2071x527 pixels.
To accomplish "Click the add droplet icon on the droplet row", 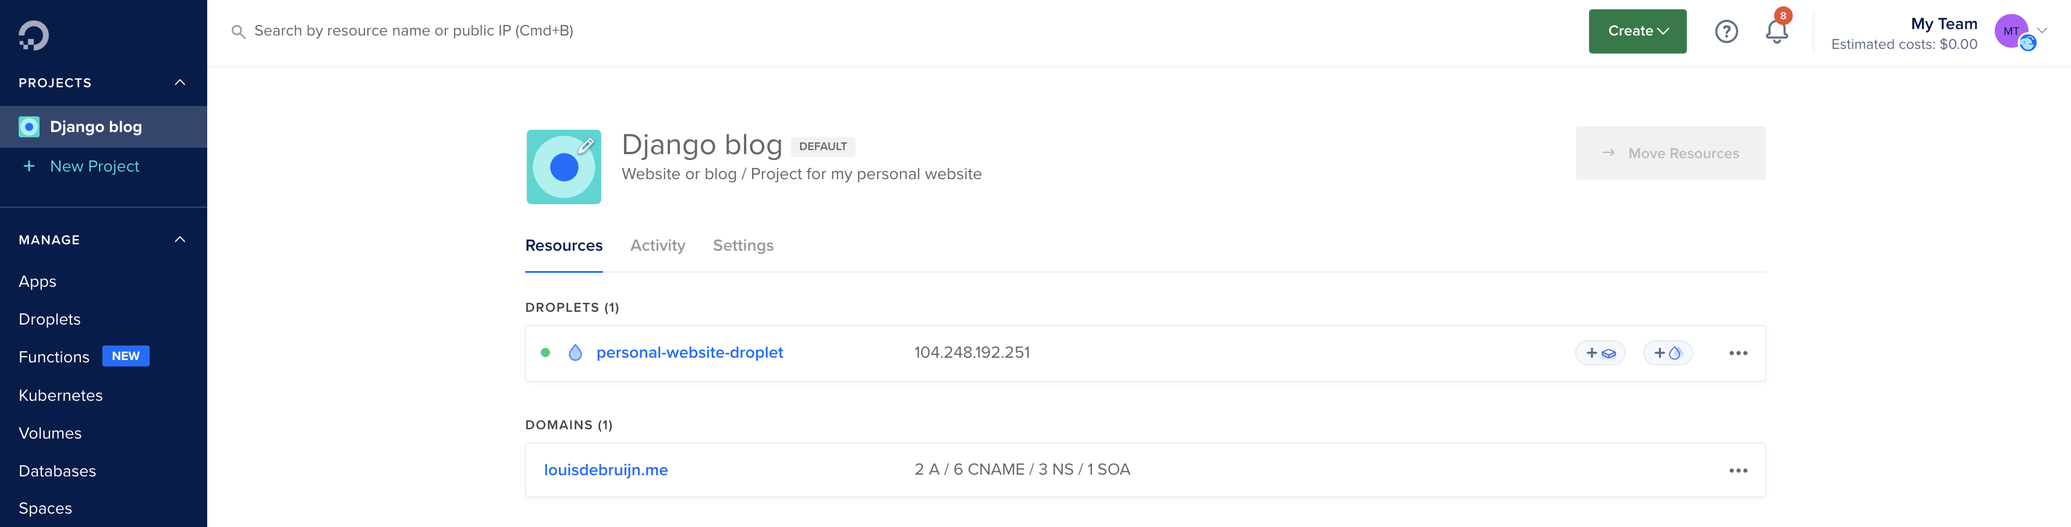I will pyautogui.click(x=1668, y=354).
